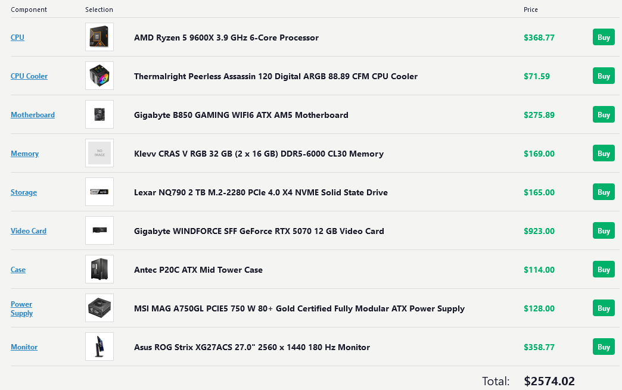Open the Video Card category link

(x=29, y=231)
